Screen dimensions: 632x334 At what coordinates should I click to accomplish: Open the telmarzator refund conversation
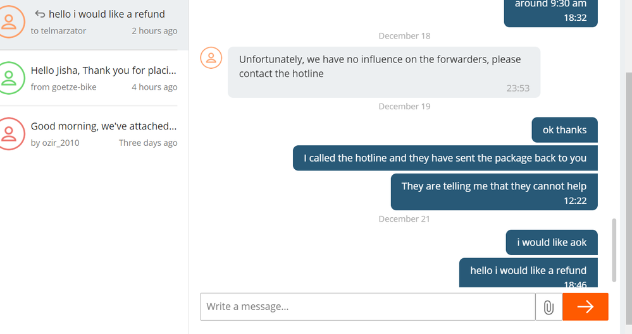coord(94,22)
